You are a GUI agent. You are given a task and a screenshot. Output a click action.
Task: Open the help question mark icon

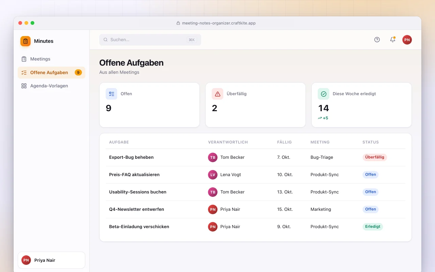[x=377, y=39]
